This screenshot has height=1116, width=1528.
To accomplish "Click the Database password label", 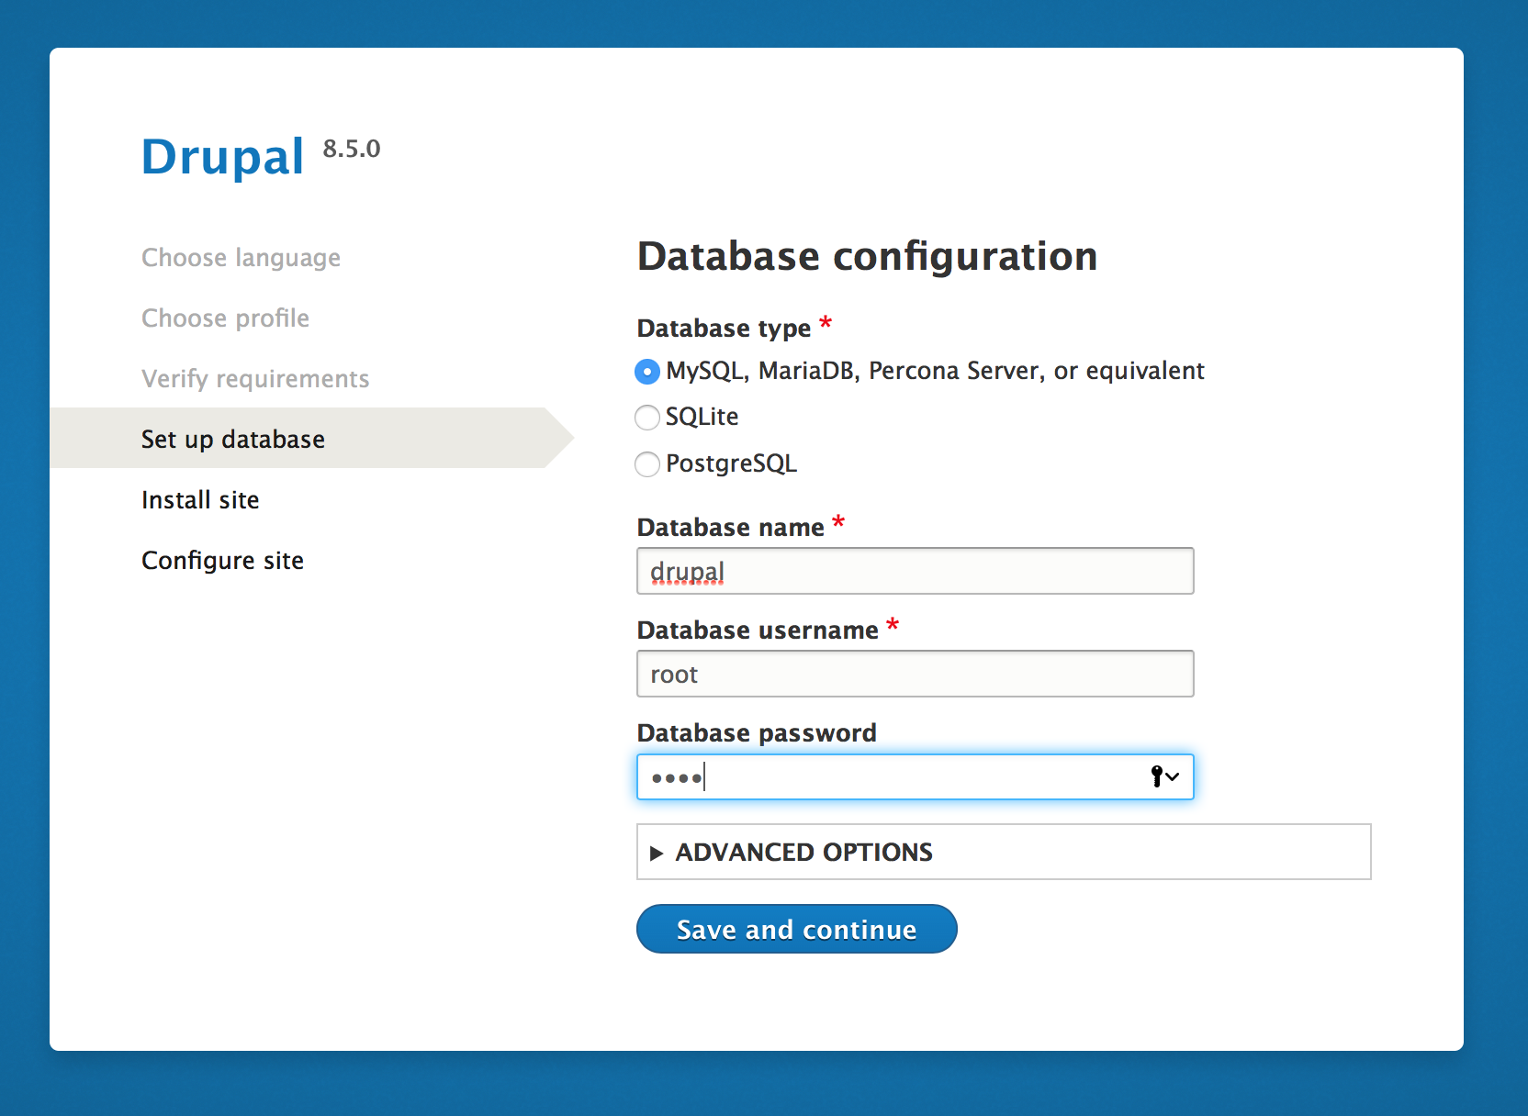I will (757, 733).
